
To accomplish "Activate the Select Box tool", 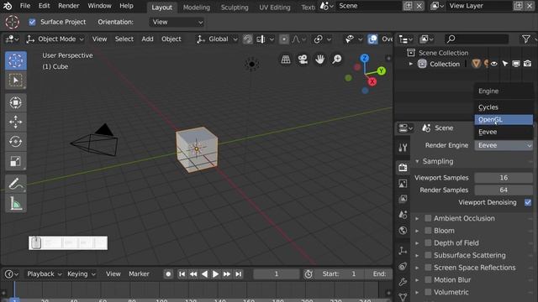I will point(16,81).
